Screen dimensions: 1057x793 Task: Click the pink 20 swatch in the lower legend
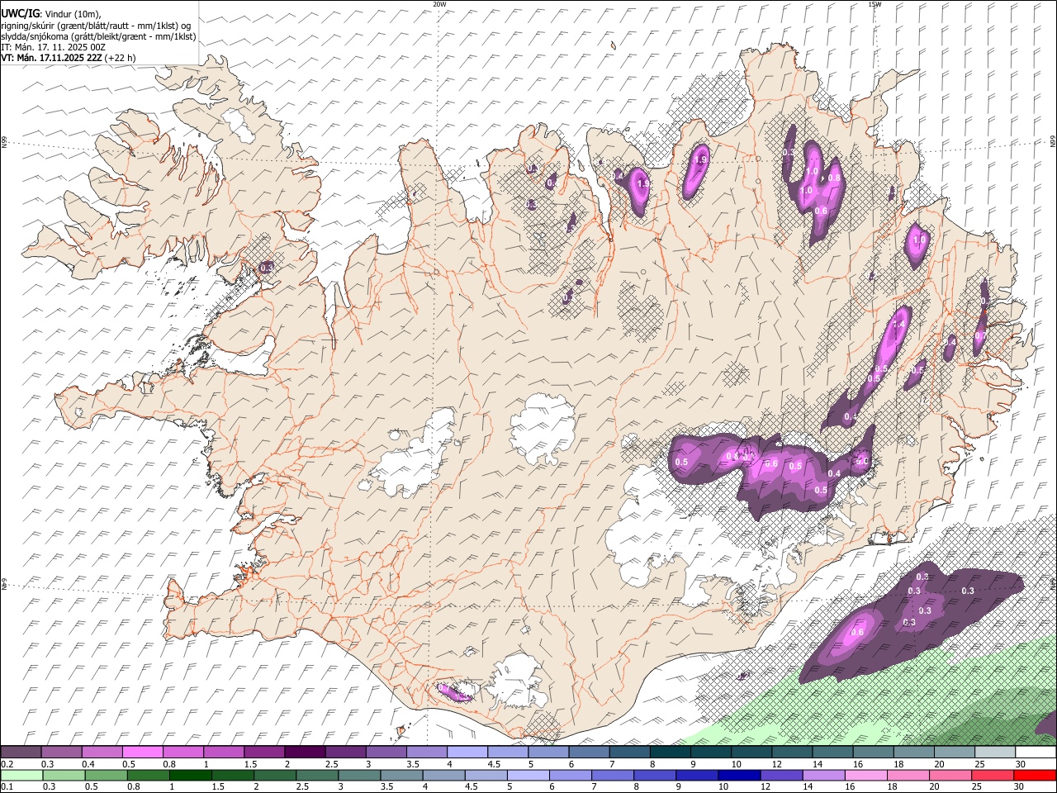(950, 776)
